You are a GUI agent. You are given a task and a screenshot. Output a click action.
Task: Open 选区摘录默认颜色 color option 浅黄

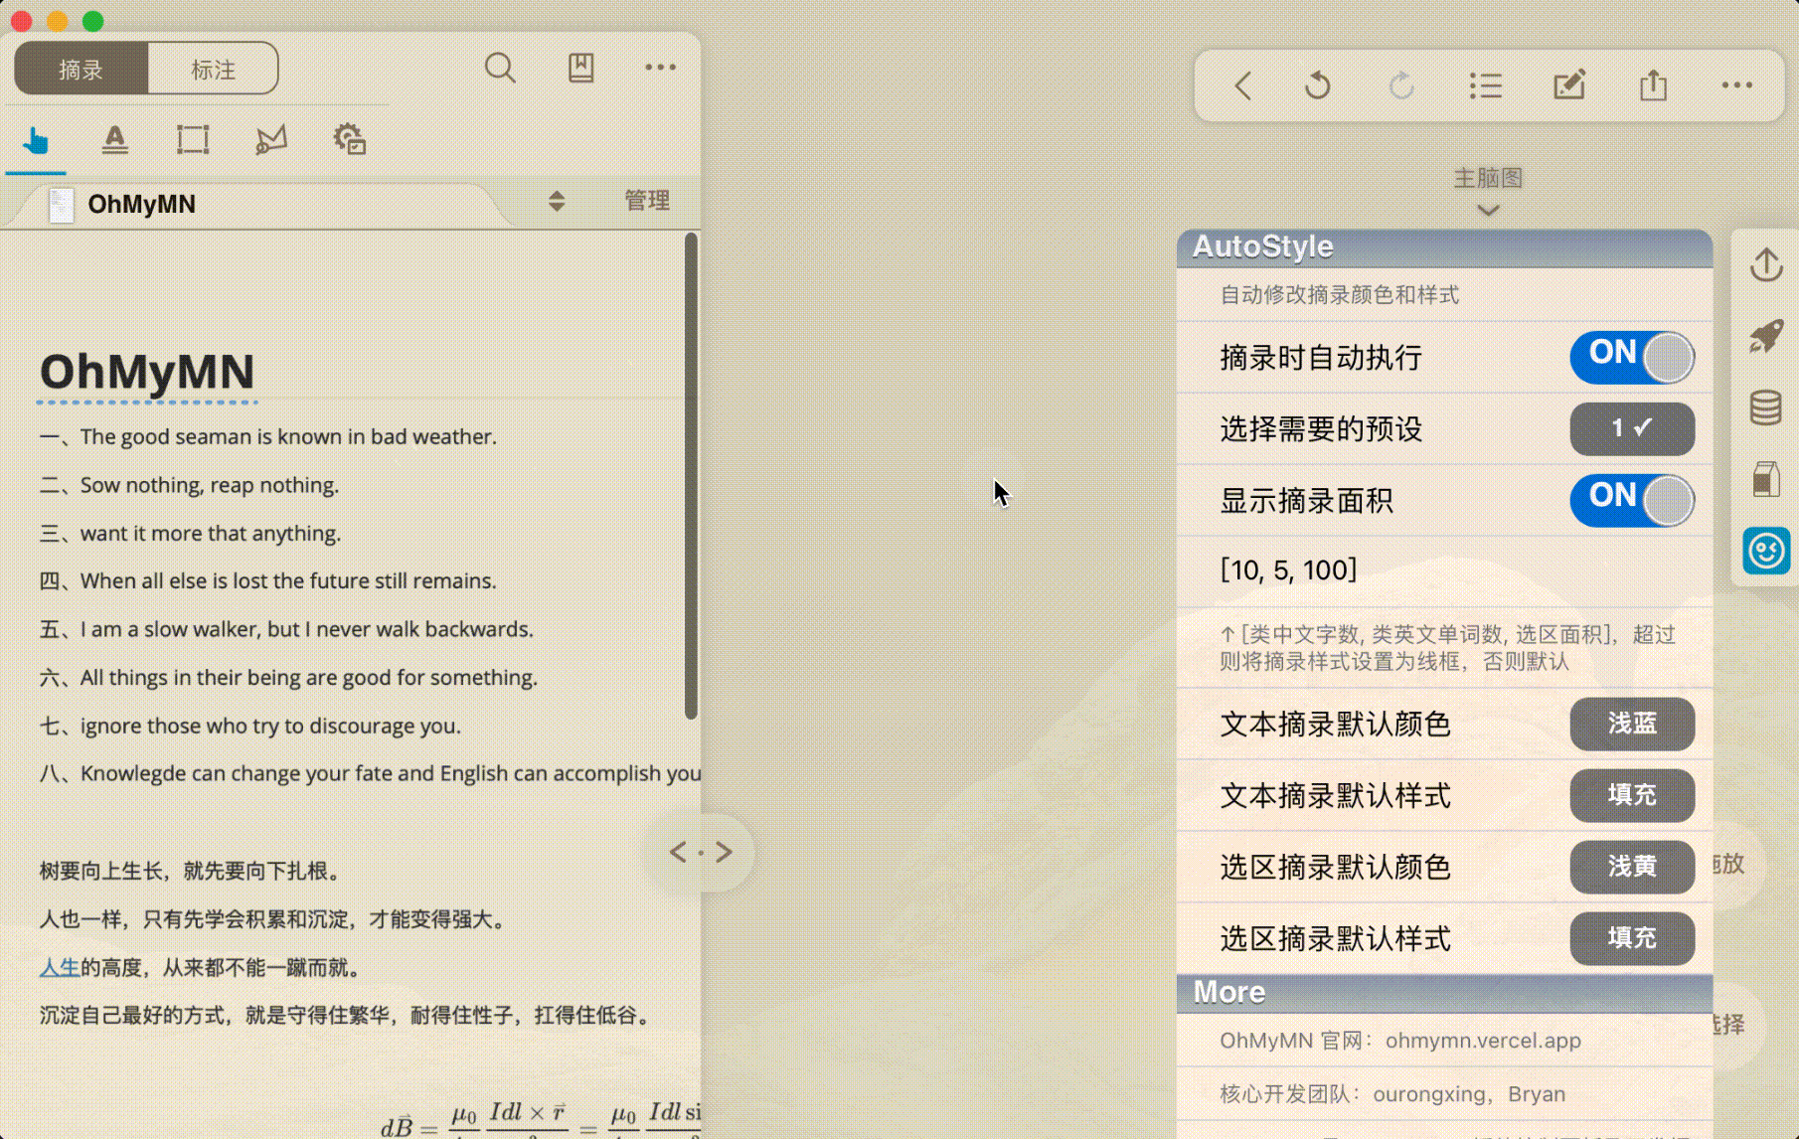[1632, 867]
